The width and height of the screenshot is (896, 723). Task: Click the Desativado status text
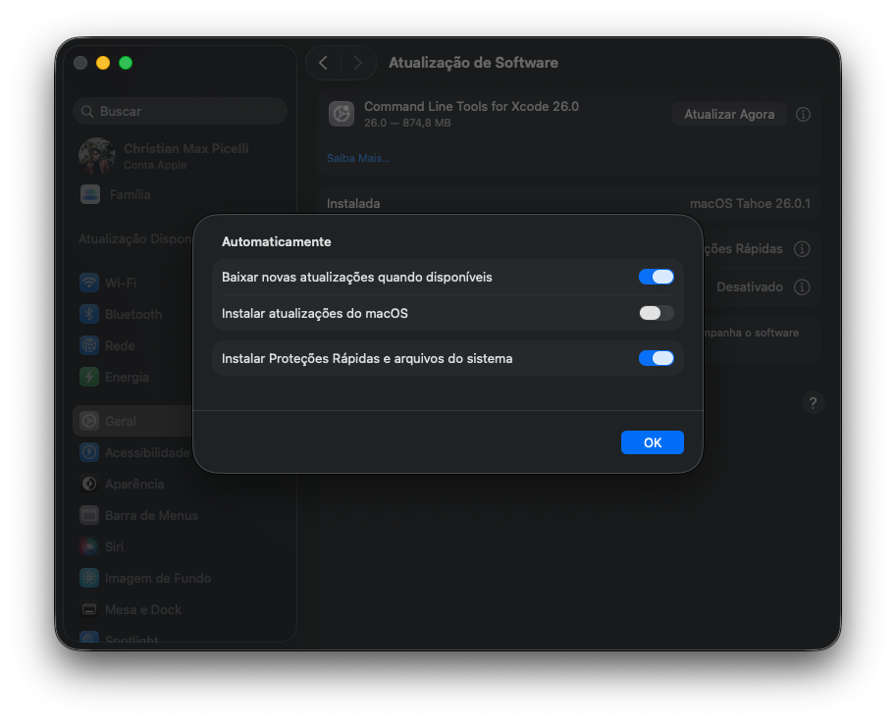(749, 286)
